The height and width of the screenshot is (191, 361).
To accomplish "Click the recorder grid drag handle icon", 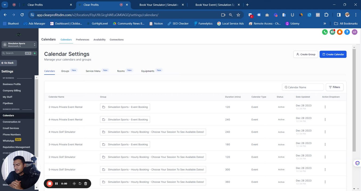I will 74,184.
